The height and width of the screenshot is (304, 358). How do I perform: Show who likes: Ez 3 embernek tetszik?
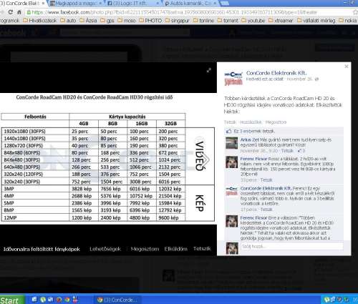coord(254,131)
